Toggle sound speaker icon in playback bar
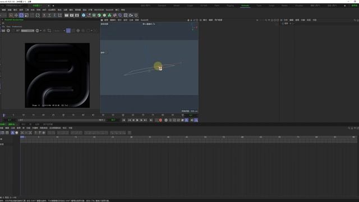The height and width of the screenshot is (202, 359). pos(192,120)
